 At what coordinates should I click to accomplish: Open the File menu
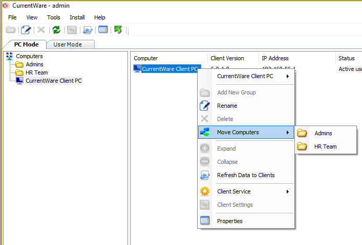point(12,17)
